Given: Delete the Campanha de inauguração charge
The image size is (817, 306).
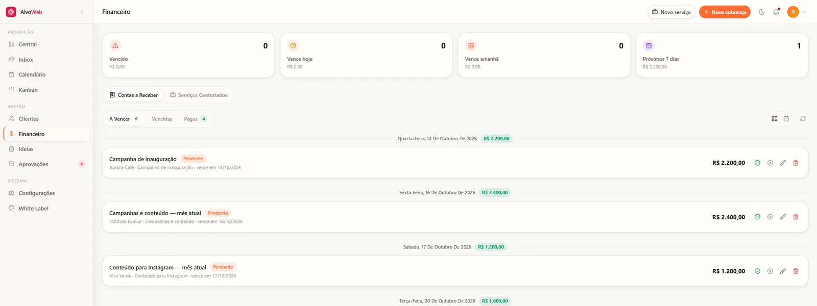Looking at the screenshot, I should tap(796, 163).
